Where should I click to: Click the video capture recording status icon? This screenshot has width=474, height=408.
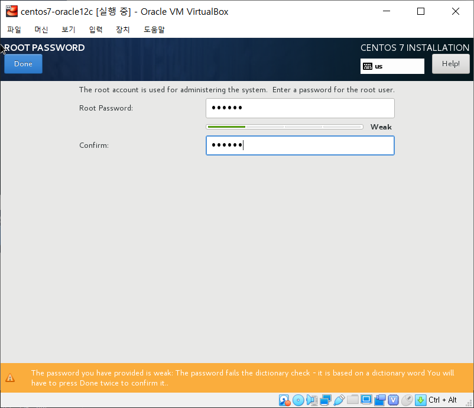pyautogui.click(x=380, y=400)
